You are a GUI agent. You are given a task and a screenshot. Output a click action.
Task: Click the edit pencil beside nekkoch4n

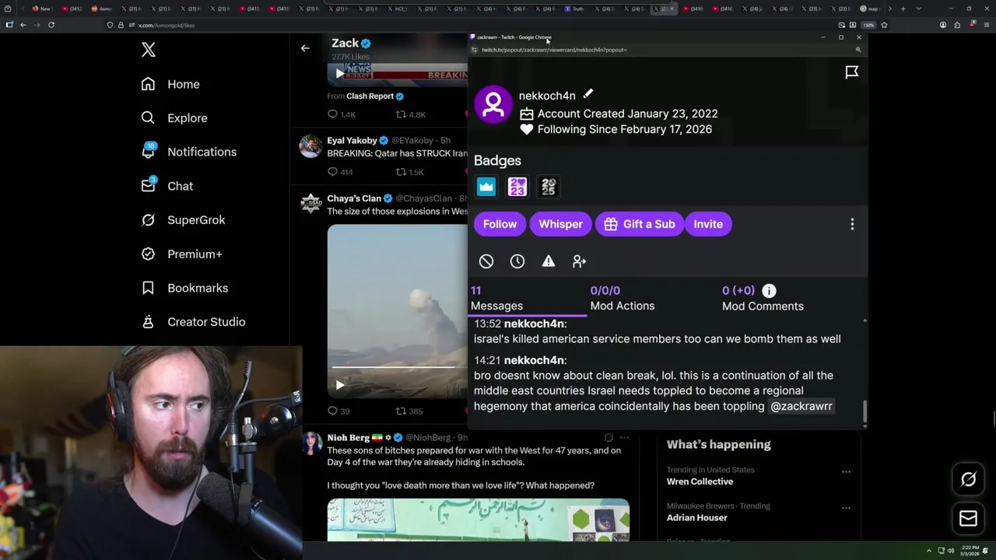(x=588, y=95)
